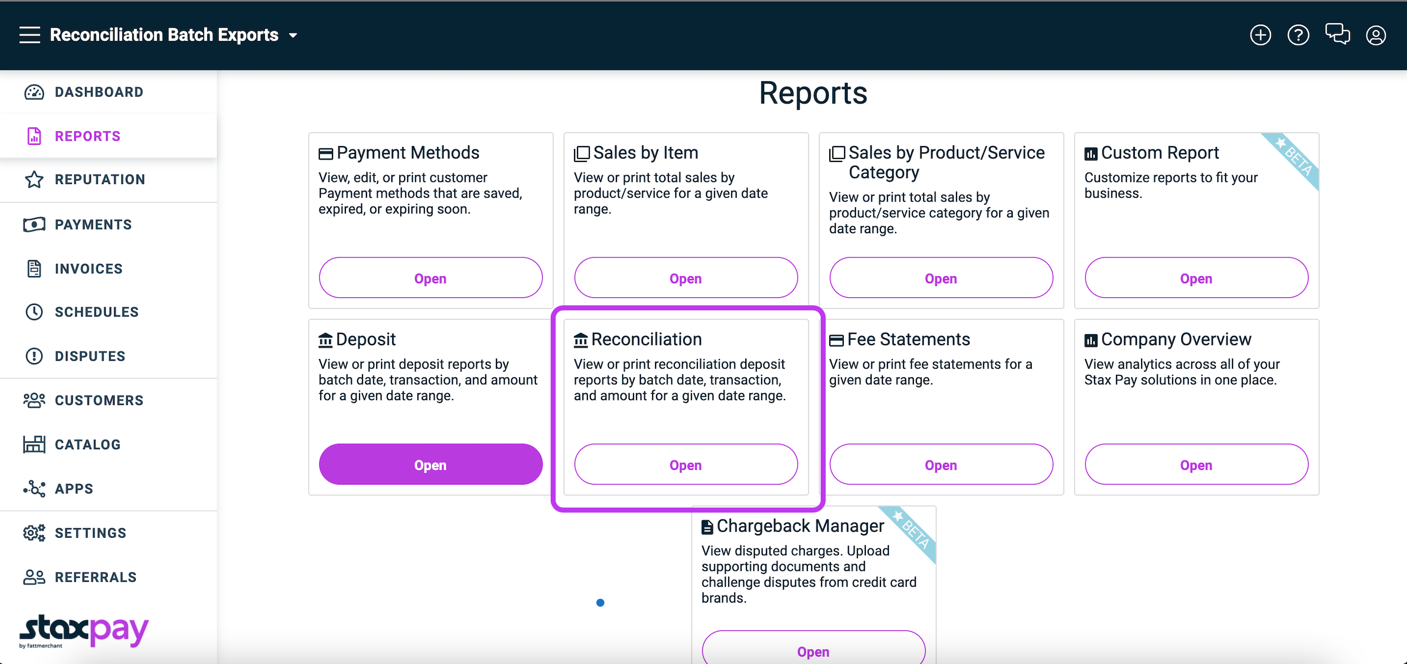Open the Payment Methods report
Image resolution: width=1407 pixels, height=664 pixels.
430,278
